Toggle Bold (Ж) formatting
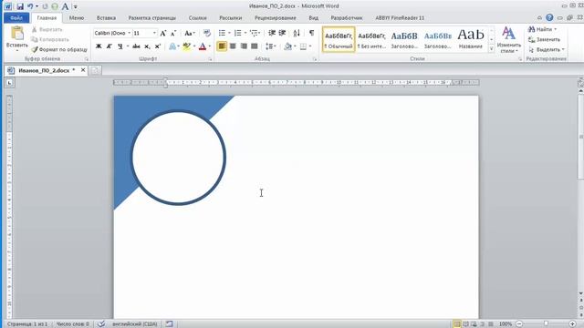Image resolution: width=584 pixels, height=328 pixels. (x=99, y=46)
